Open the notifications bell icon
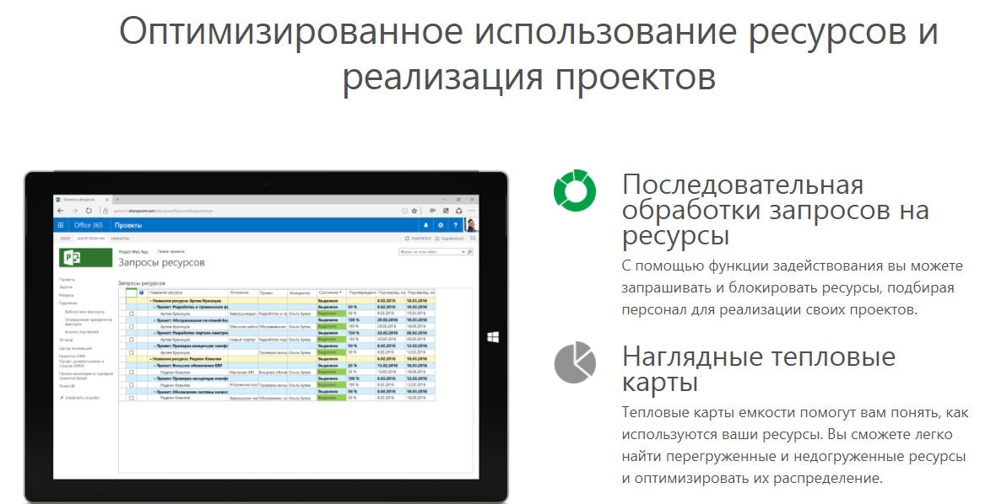1007x504 pixels. [x=426, y=224]
